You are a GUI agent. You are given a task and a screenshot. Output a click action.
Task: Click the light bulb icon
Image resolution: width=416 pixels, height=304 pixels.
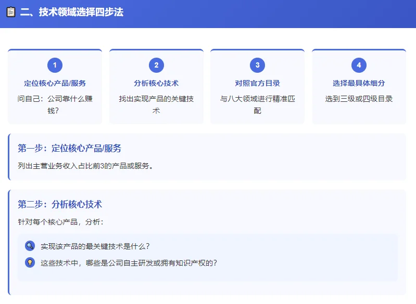tap(30, 262)
